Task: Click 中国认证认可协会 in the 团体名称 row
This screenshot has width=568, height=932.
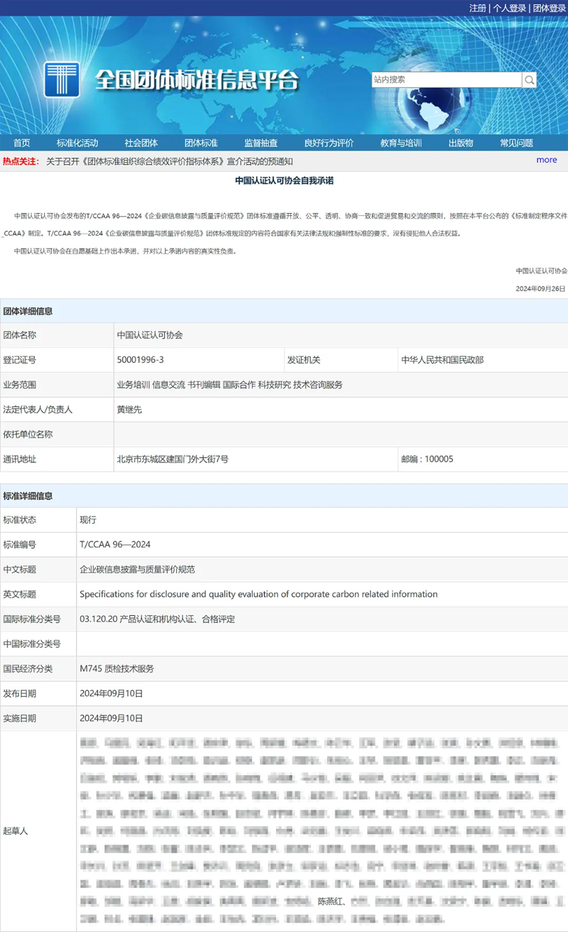Action: pyautogui.click(x=149, y=335)
